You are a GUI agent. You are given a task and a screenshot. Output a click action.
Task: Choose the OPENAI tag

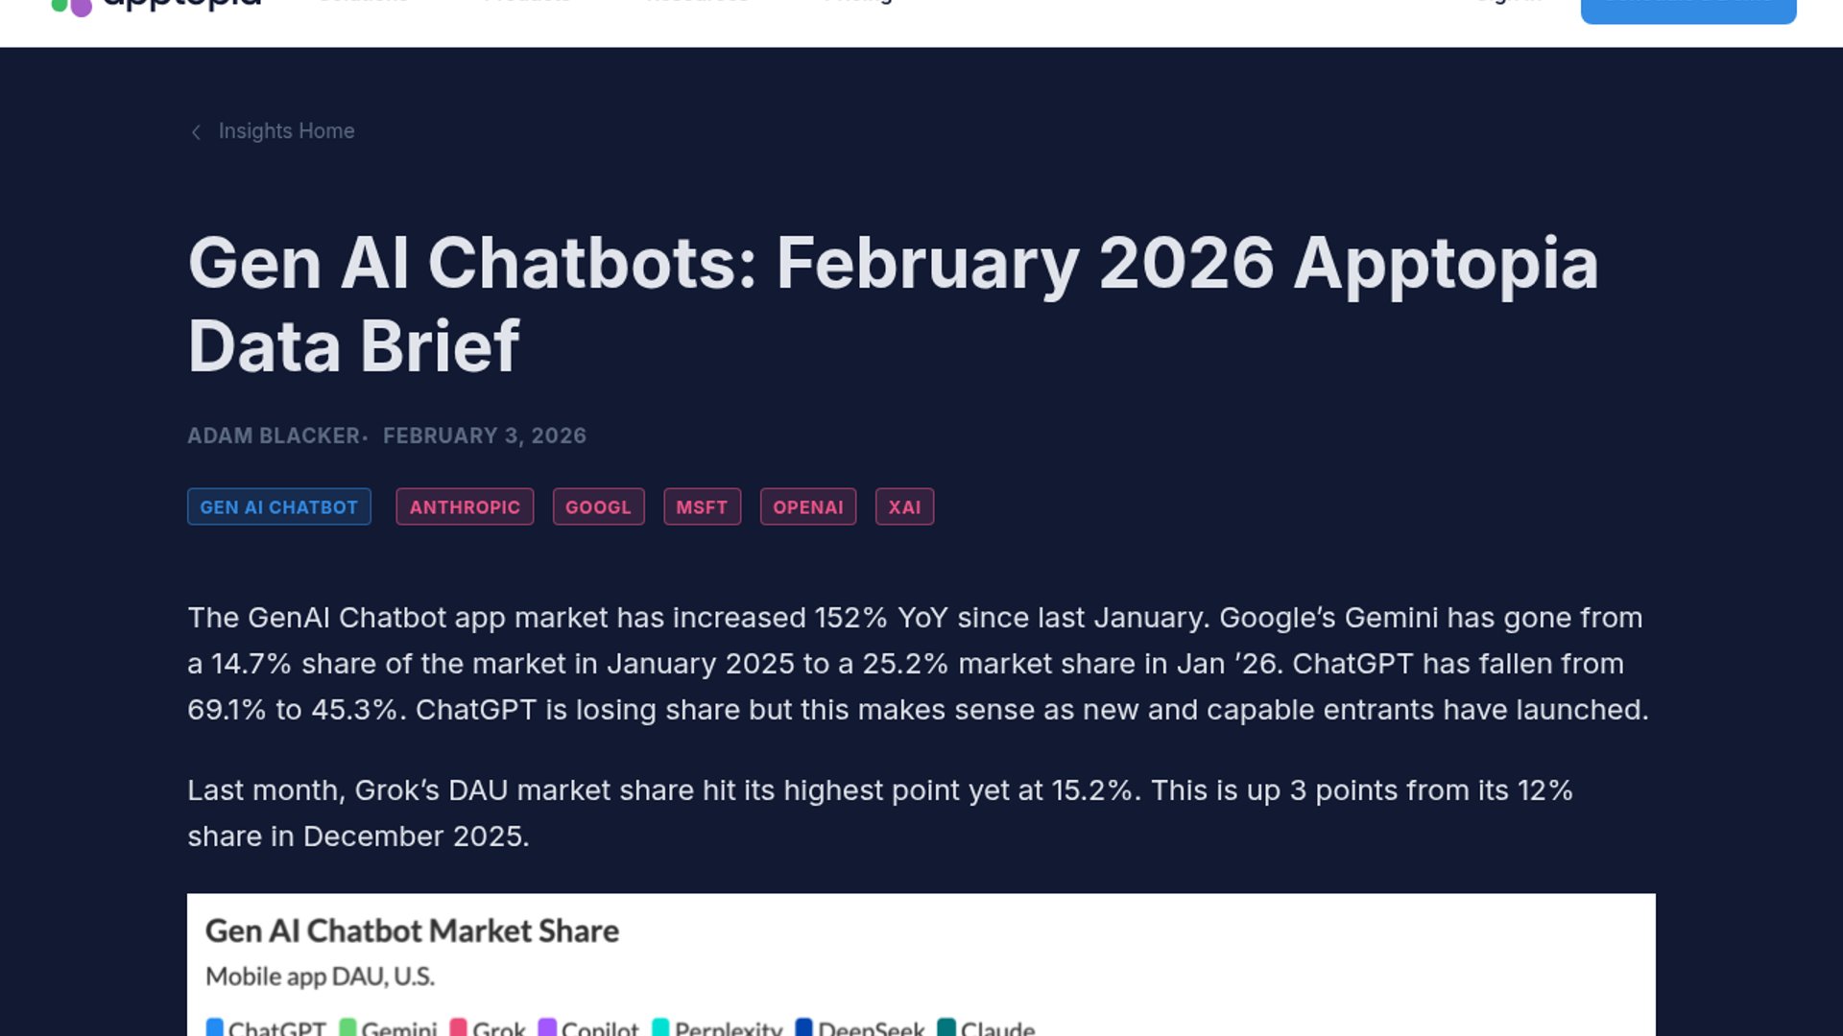(808, 506)
